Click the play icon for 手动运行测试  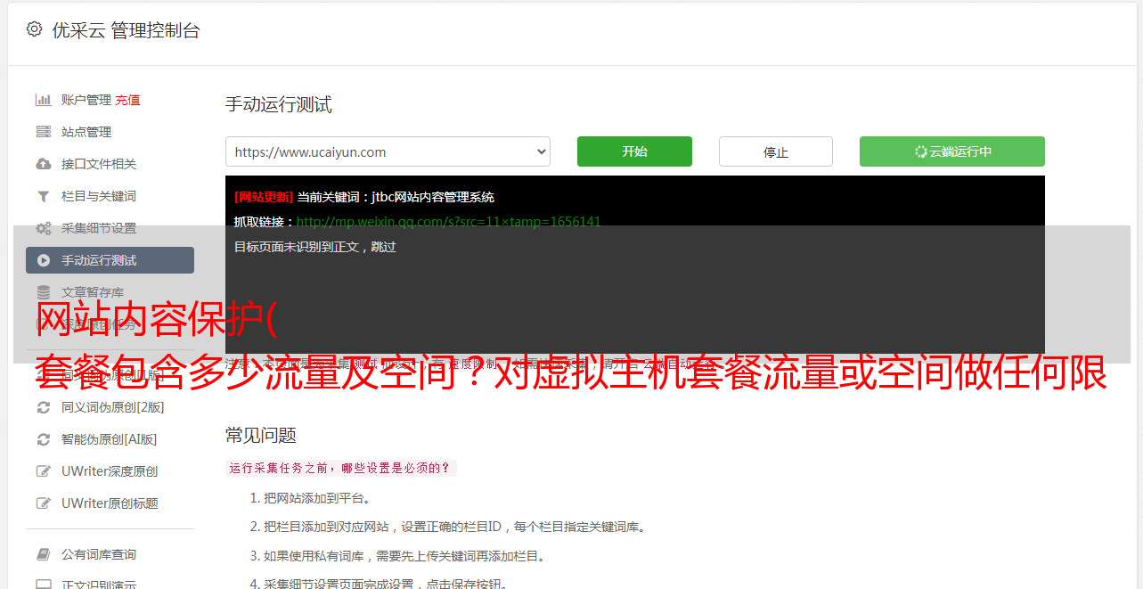coord(43,260)
